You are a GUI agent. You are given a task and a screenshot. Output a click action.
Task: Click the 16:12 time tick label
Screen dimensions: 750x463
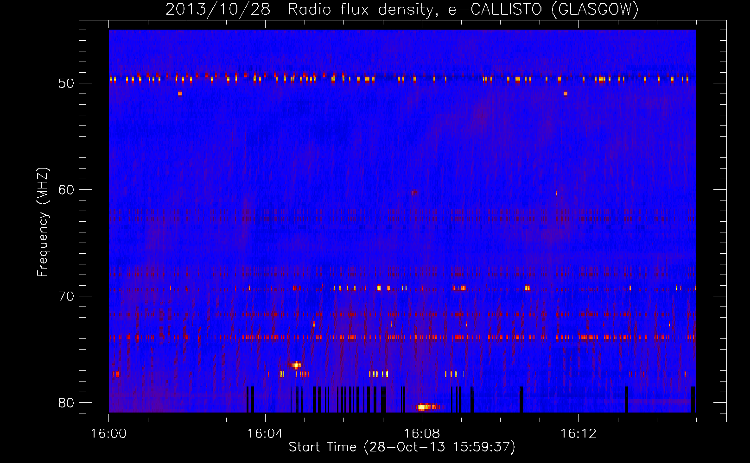[x=578, y=434]
